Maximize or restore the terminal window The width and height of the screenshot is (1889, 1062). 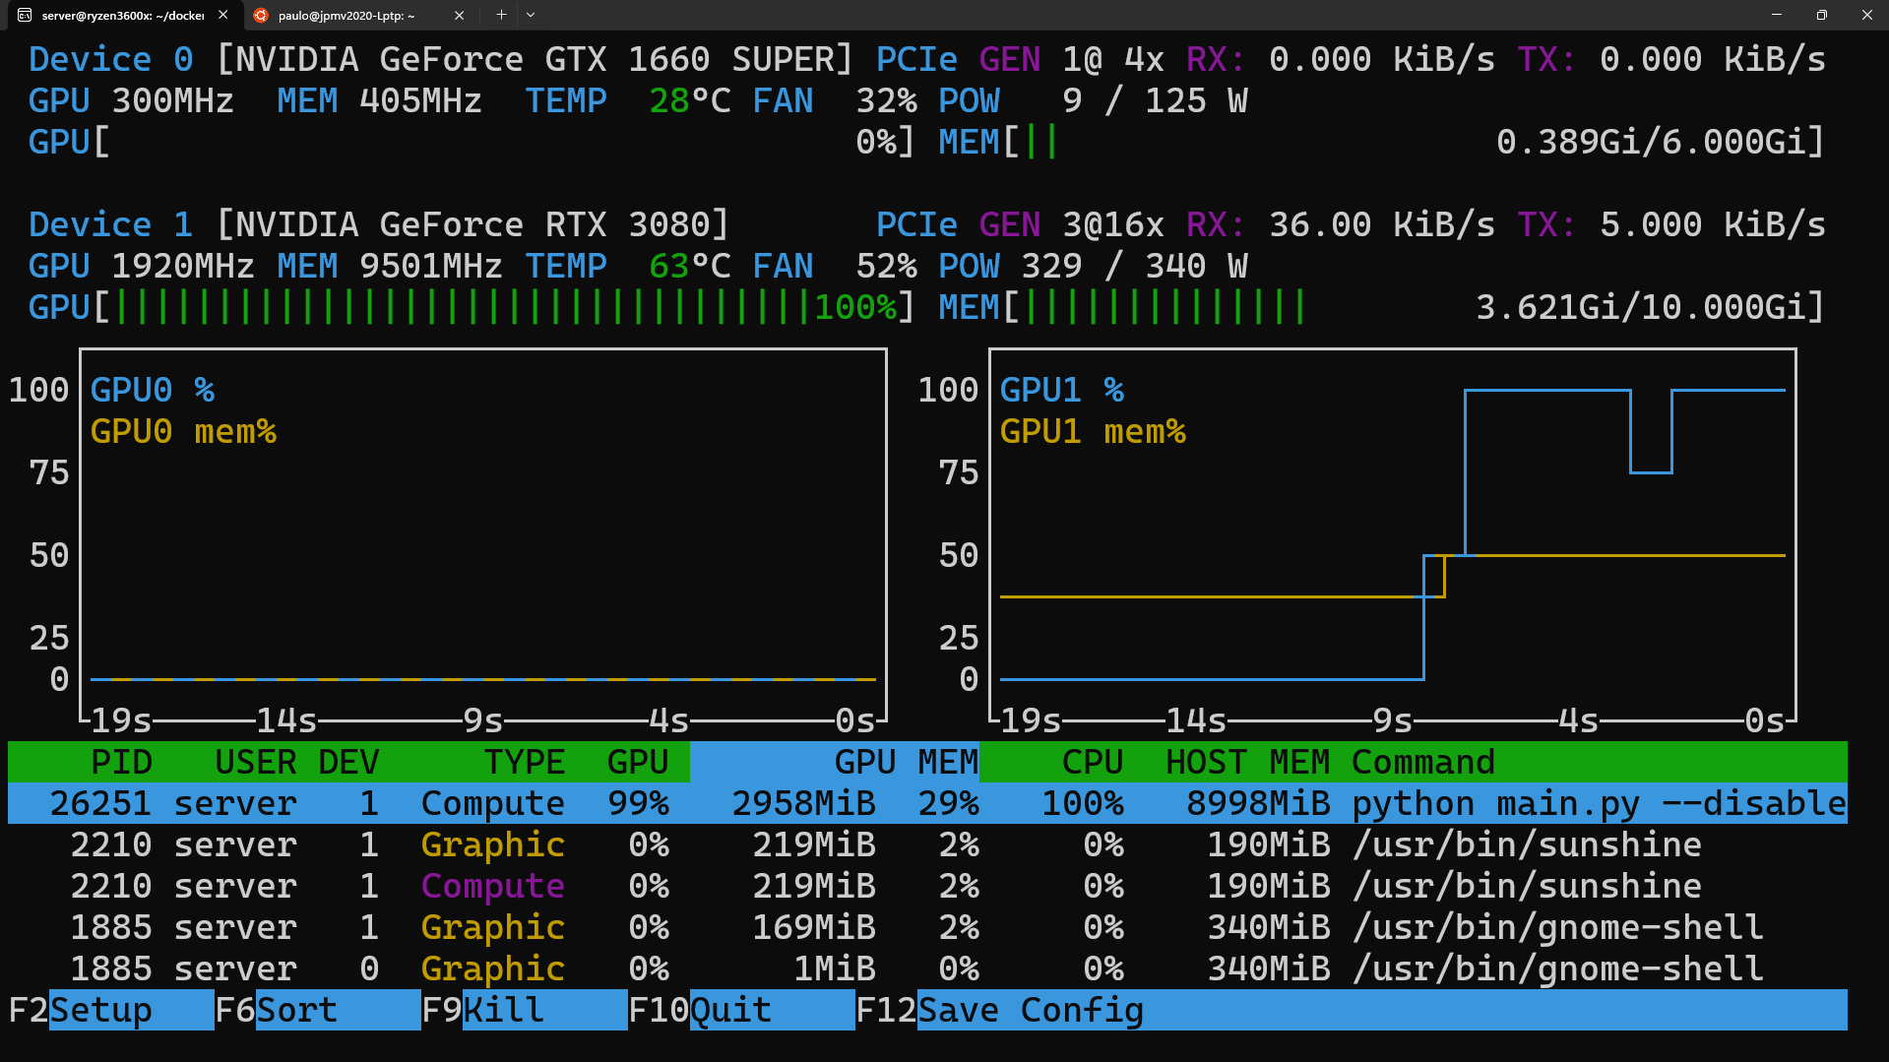click(1821, 15)
